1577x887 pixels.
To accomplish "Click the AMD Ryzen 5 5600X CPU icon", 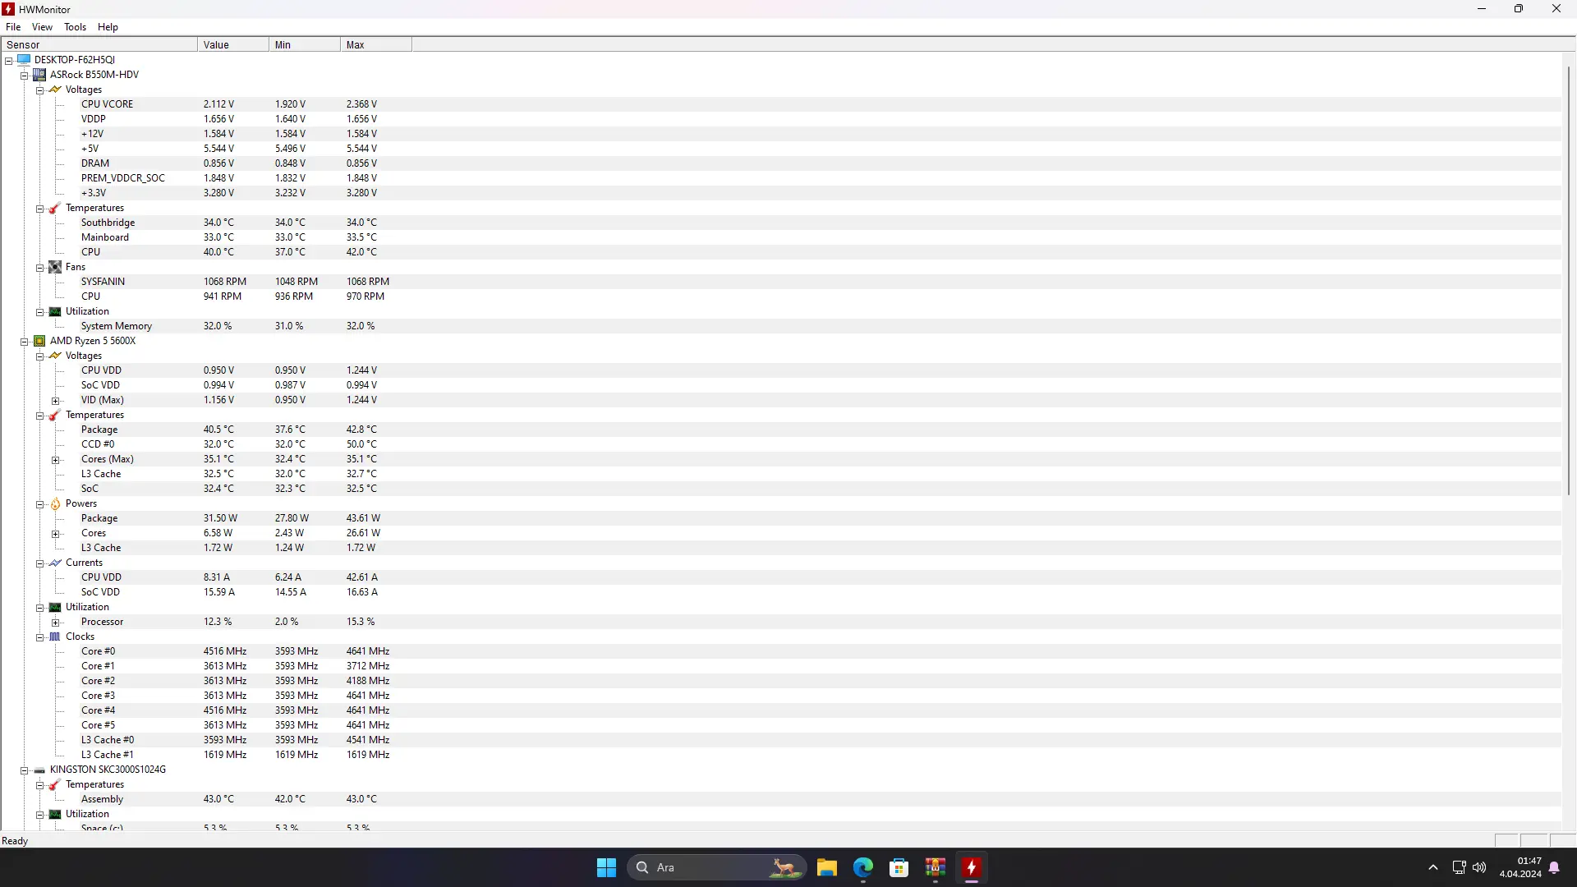I will 39,341.
